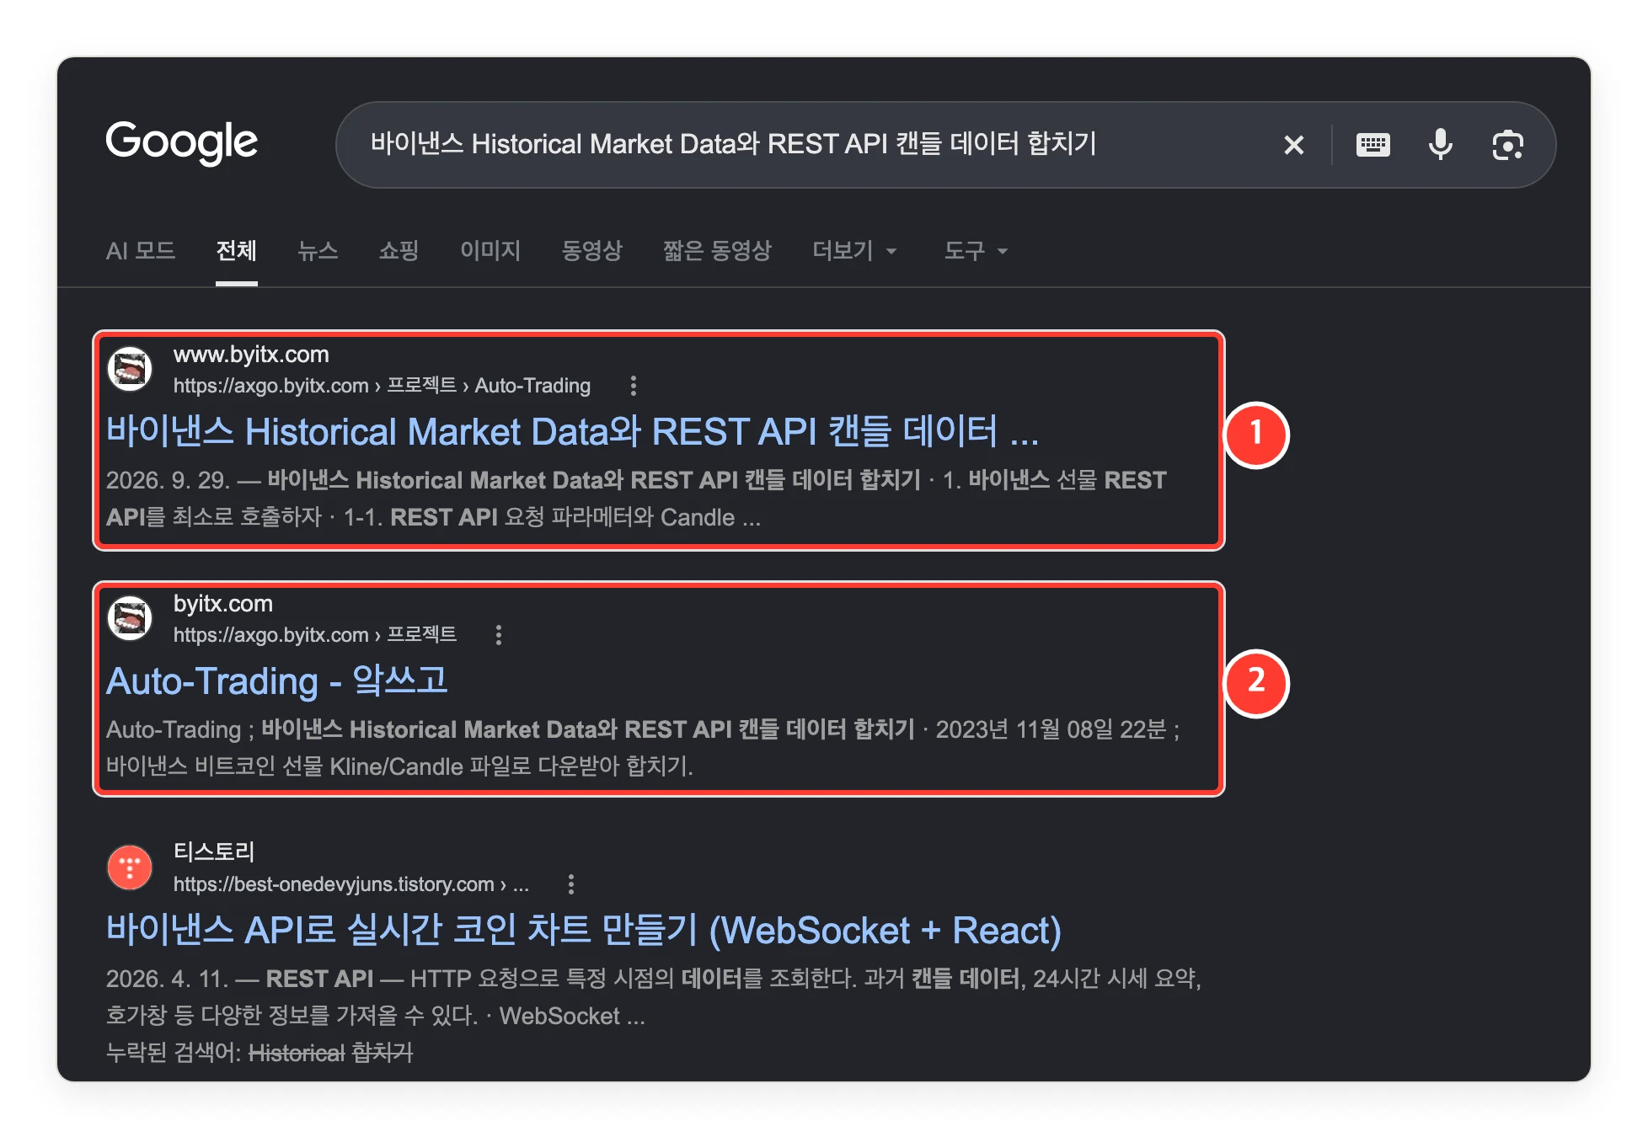Open the on-screen keyboard input tool
1648x1137 pixels.
click(x=1372, y=145)
